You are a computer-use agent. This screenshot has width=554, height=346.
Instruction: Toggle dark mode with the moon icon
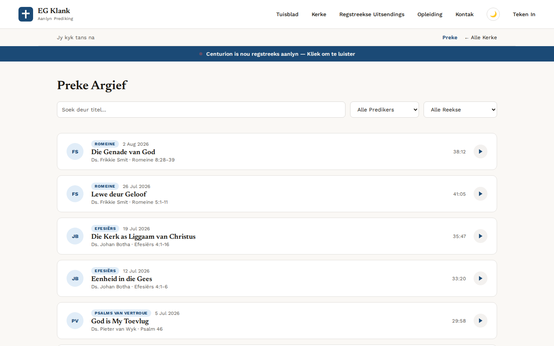coord(493,14)
